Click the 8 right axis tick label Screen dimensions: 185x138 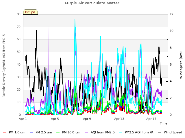pyautogui.click(x=171, y=48)
